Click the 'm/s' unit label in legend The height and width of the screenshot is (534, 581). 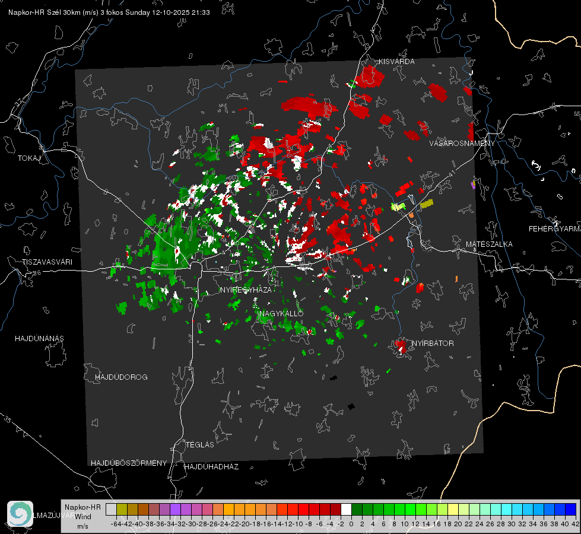tap(82, 526)
